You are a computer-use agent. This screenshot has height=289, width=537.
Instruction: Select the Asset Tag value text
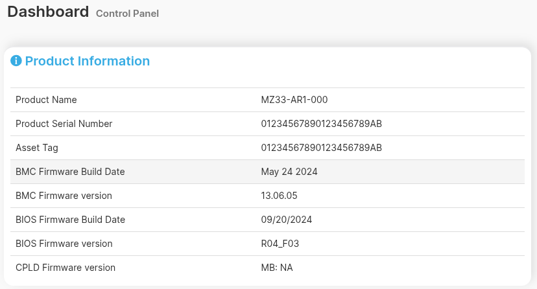tap(321, 148)
